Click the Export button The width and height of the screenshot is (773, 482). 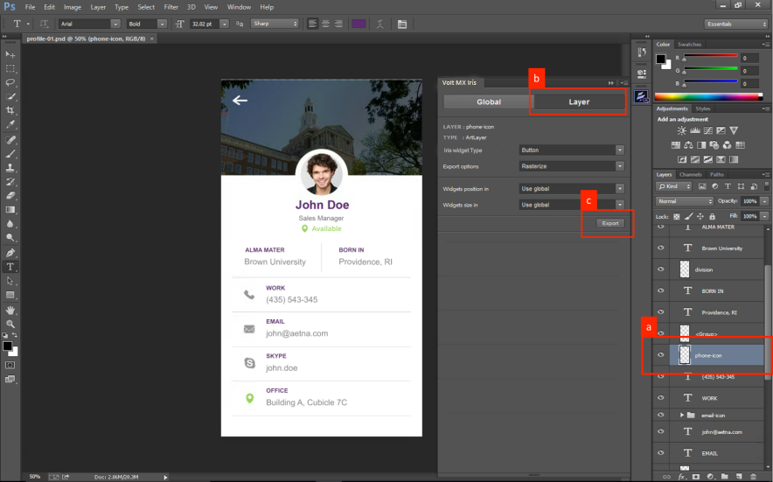(x=610, y=224)
